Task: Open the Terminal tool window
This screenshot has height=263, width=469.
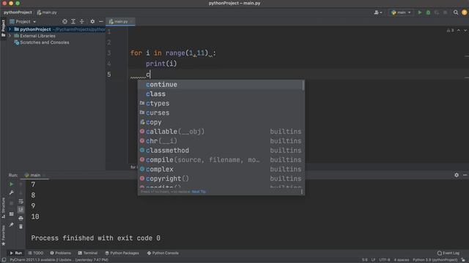Action: point(88,253)
